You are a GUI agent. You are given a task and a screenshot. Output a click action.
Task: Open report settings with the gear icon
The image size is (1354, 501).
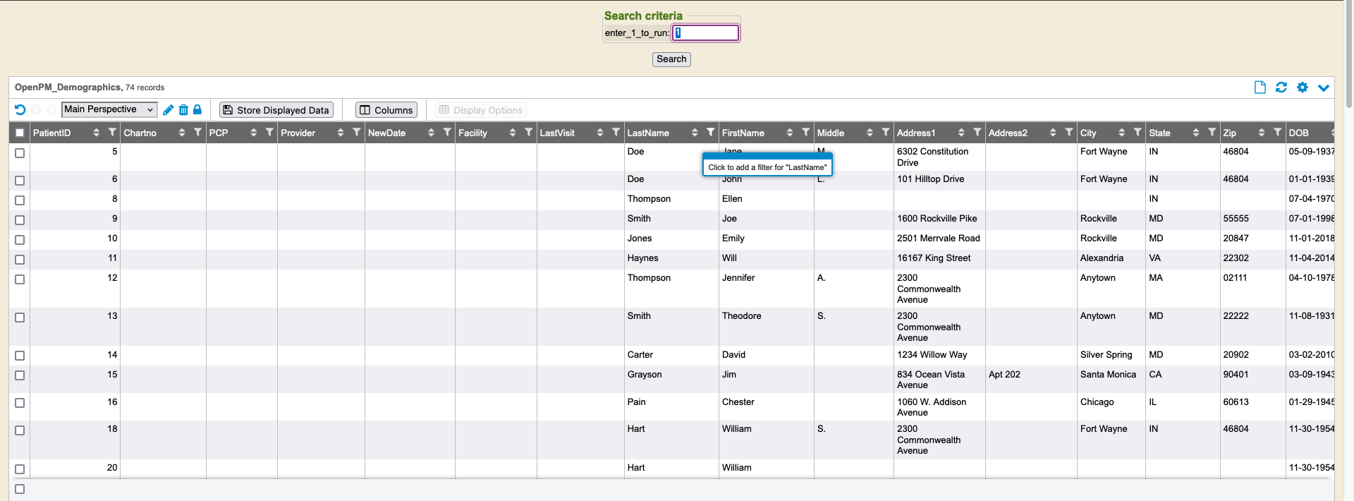pos(1303,87)
